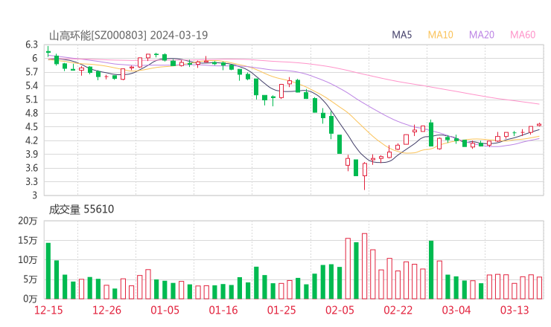Select the 20万 volume axis label

28,221
